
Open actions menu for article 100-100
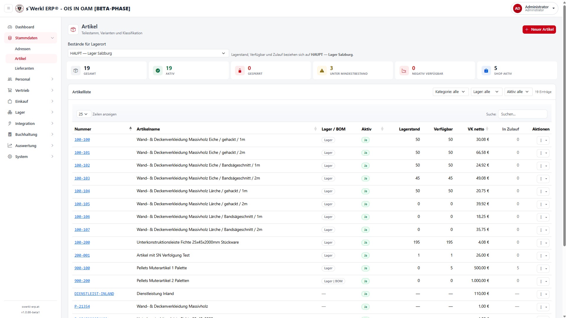coord(543,140)
